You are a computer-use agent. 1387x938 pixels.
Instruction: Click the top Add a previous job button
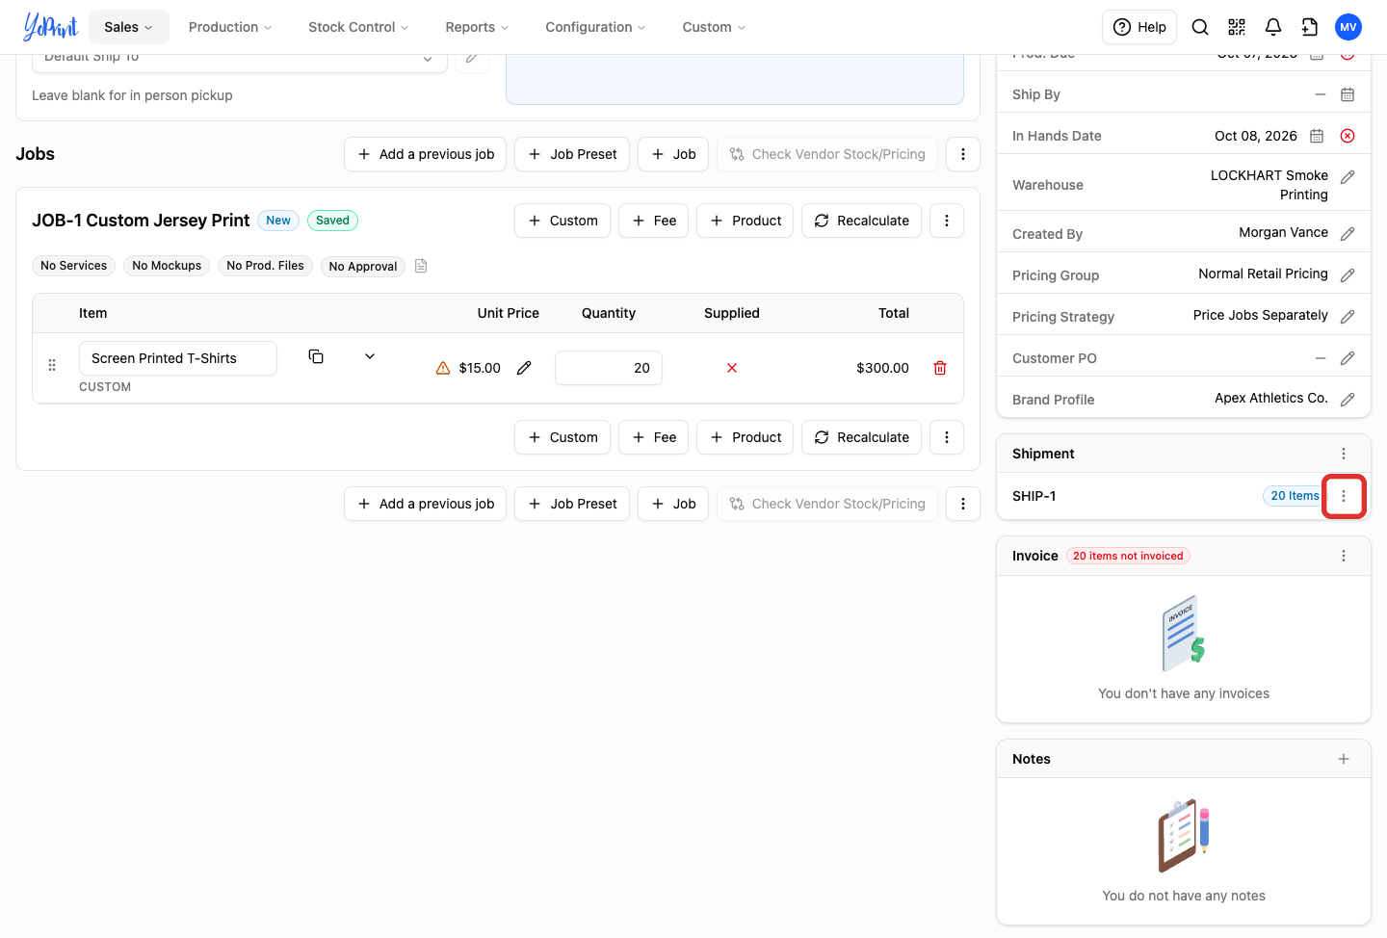426,154
